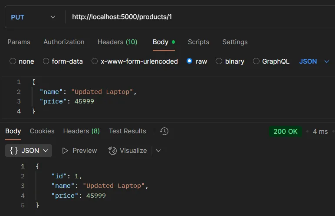Screen dimensions: 335x216
Task: Choose x-www-form-urlencoded body type
Action: [x=95, y=61]
